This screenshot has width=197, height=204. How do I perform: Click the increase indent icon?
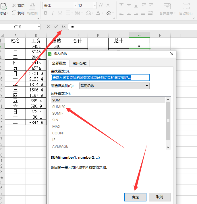point(151,5)
